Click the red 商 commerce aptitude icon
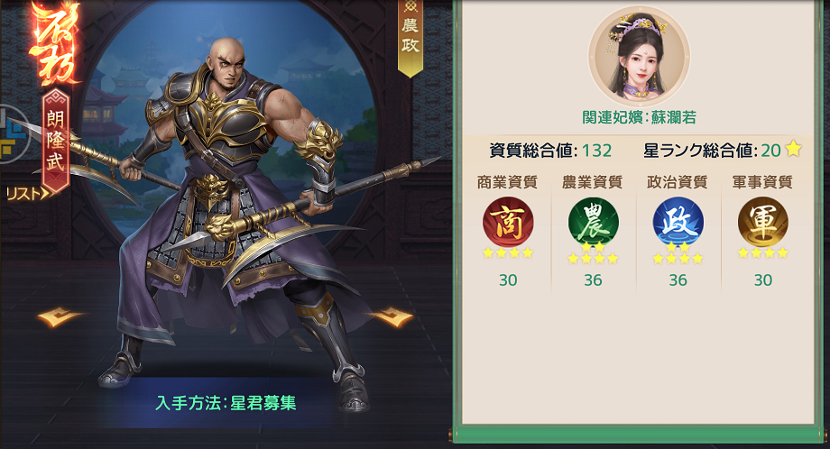 coord(508,222)
